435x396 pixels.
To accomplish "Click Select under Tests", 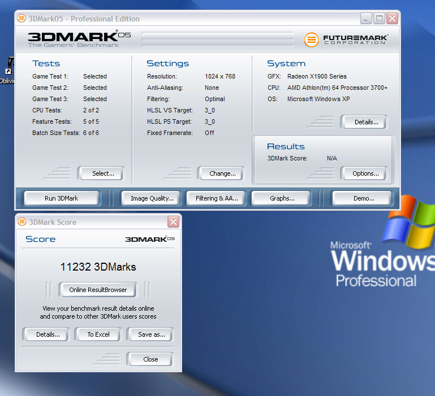I will point(102,173).
